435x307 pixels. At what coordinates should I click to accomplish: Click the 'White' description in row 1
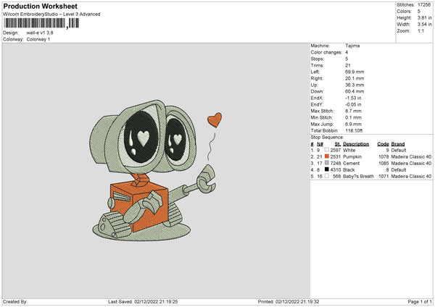(x=349, y=150)
